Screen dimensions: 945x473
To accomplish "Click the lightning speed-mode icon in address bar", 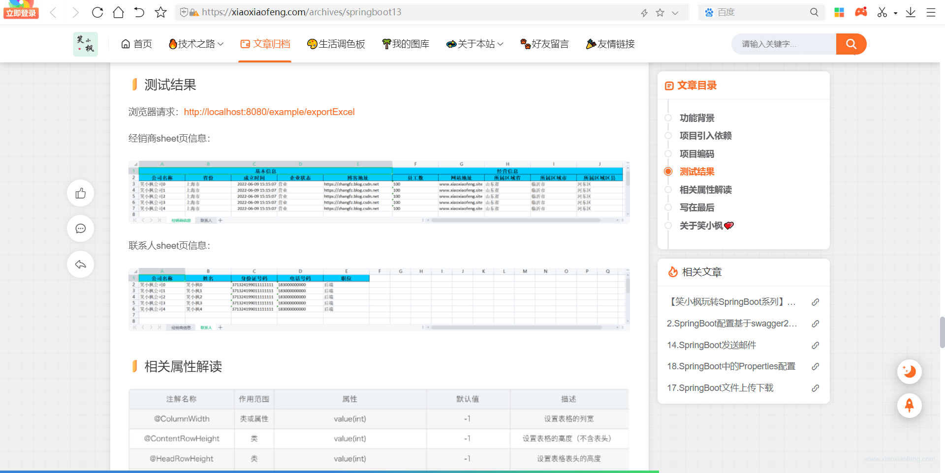I will [x=644, y=13].
